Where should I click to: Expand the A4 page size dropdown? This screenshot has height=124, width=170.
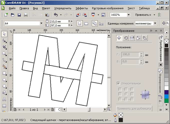[41, 23]
